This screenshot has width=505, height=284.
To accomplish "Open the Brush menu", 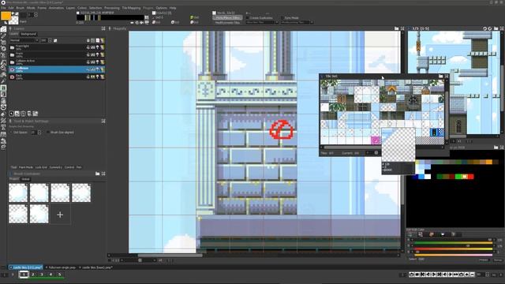I will coord(21,8).
